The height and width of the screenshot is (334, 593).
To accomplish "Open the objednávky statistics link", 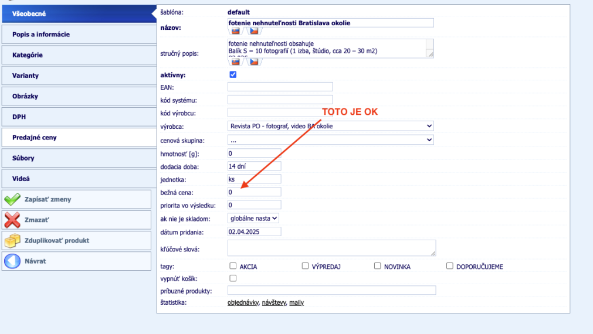I will pyautogui.click(x=242, y=303).
